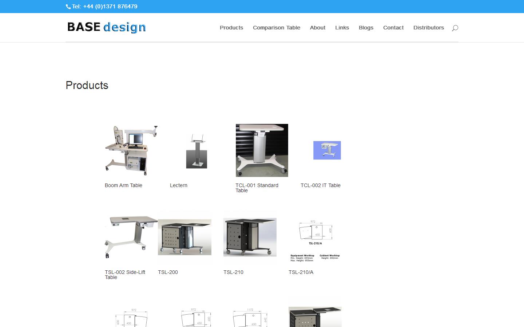524x327 pixels.
Task: Open the TCL-002 IT Table product
Action: pyautogui.click(x=320, y=185)
